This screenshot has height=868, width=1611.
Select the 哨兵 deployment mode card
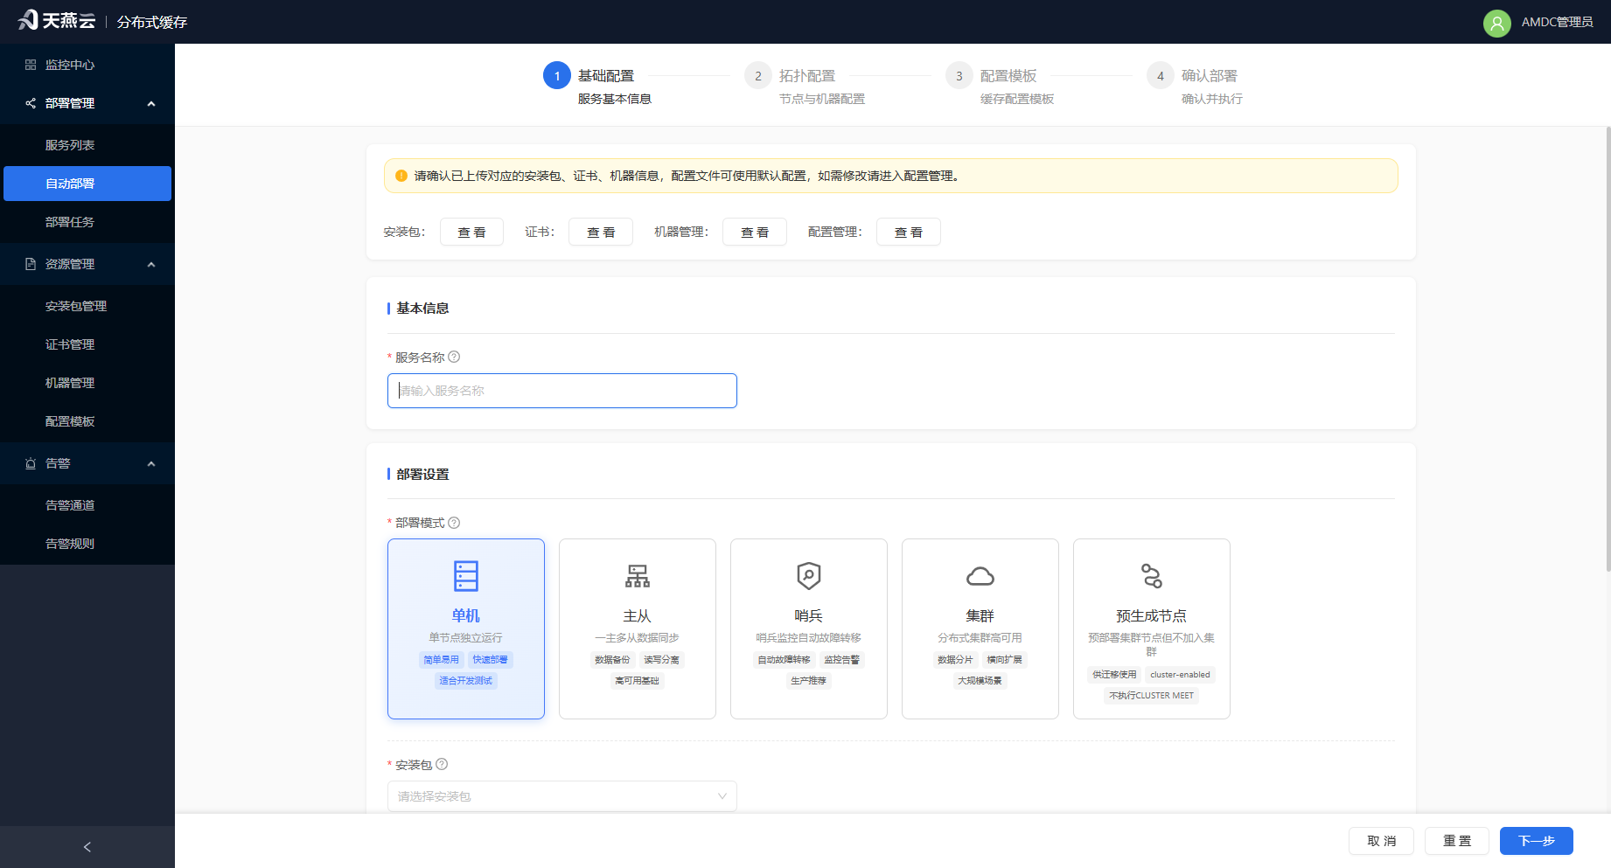(x=809, y=628)
